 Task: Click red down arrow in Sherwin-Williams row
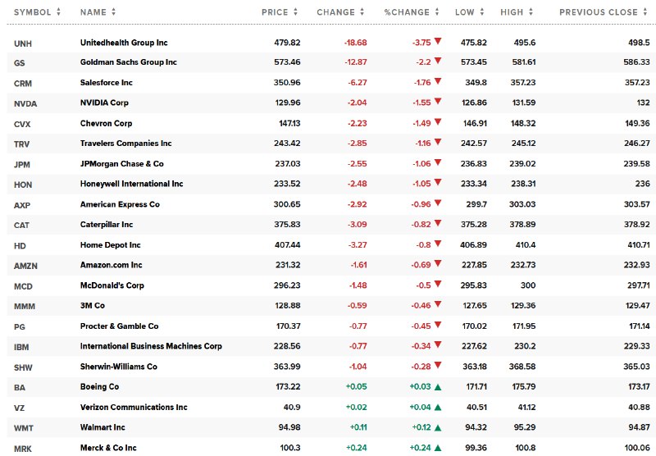(x=438, y=365)
